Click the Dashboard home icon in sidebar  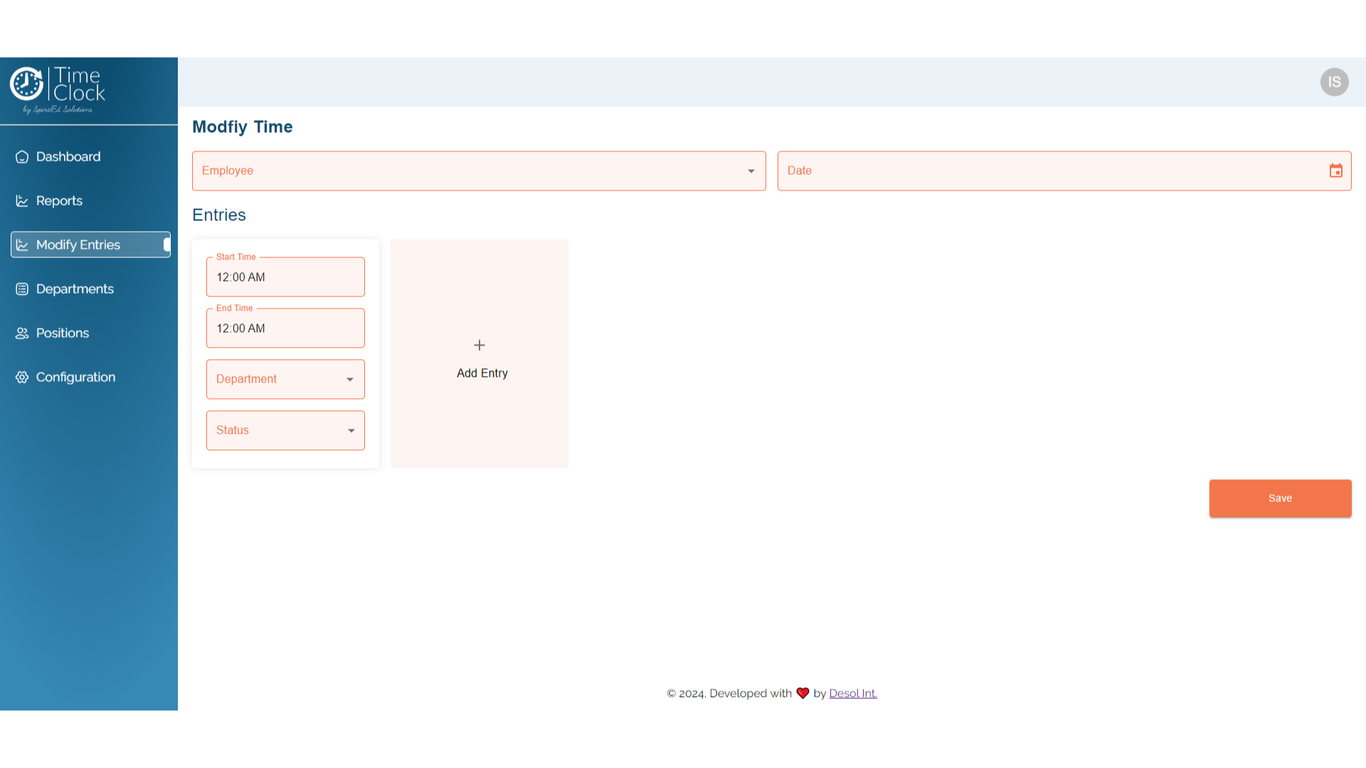pos(22,156)
